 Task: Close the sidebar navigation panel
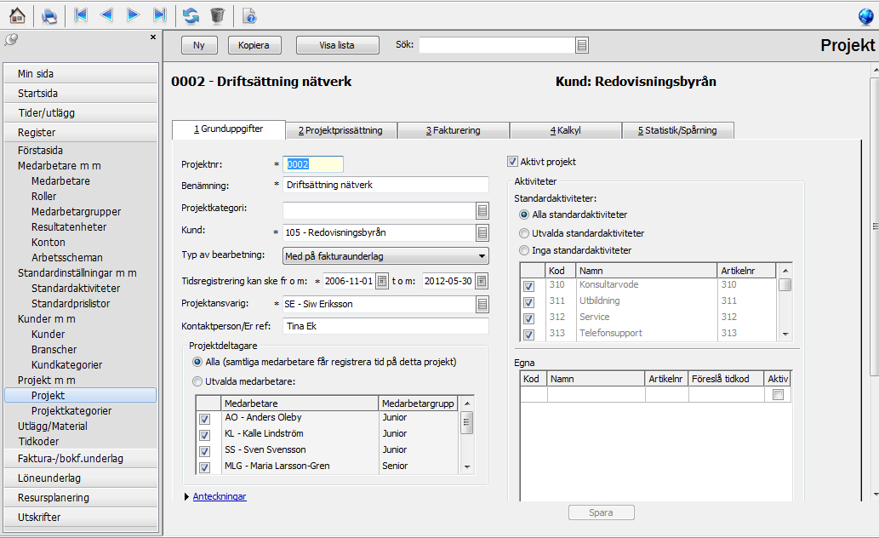tap(153, 37)
